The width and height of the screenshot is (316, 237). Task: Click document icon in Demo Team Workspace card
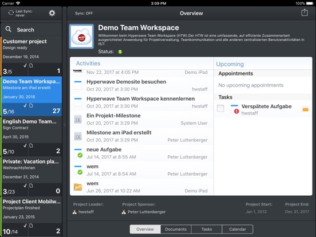[31, 105]
